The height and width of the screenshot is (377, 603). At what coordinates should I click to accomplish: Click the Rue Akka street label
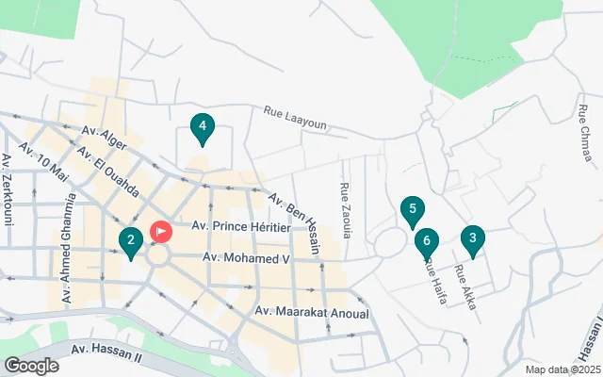click(x=465, y=287)
